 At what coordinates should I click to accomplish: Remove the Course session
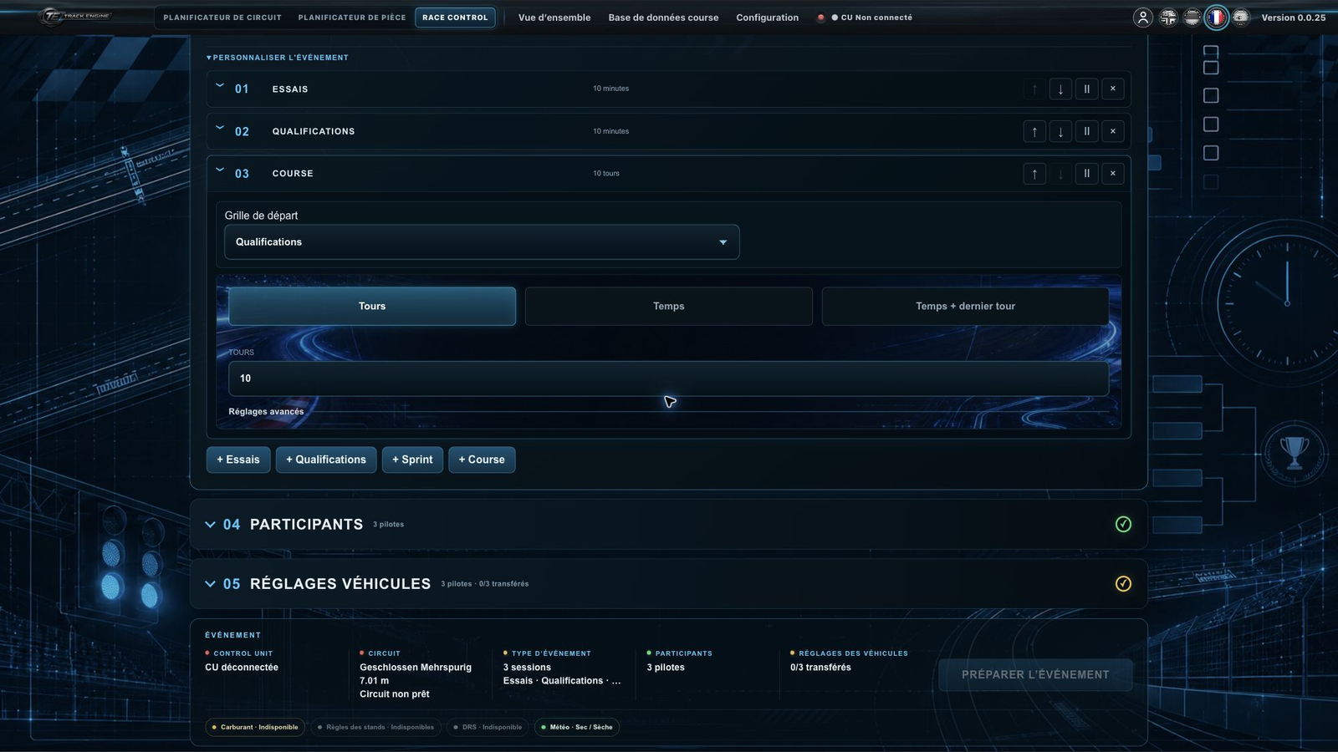click(1112, 174)
